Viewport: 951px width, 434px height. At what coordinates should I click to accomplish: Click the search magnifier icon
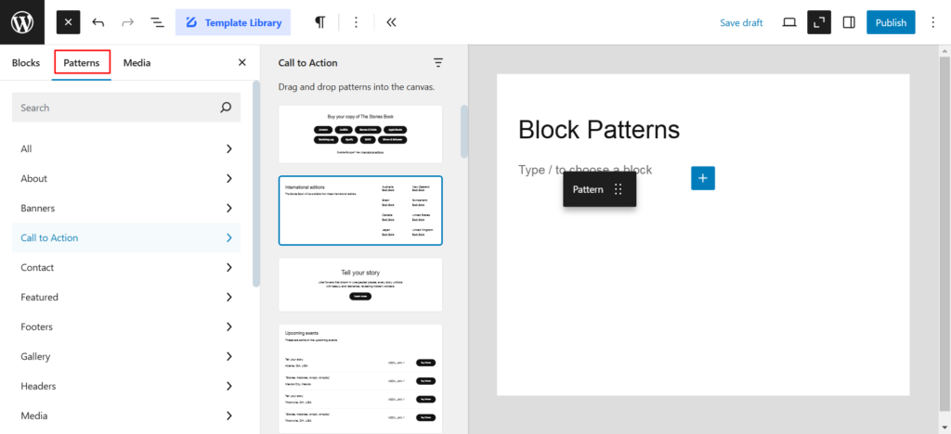click(x=226, y=108)
